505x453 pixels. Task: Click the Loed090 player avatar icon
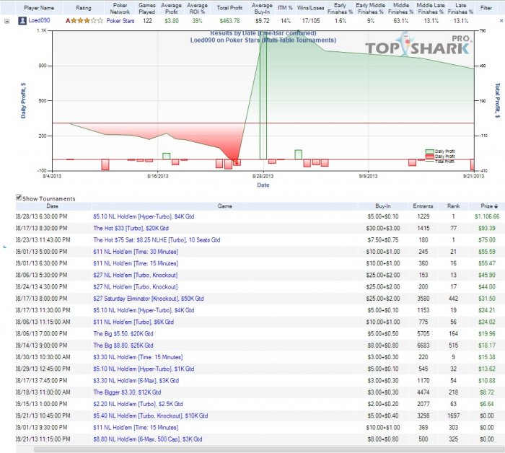click(22, 21)
